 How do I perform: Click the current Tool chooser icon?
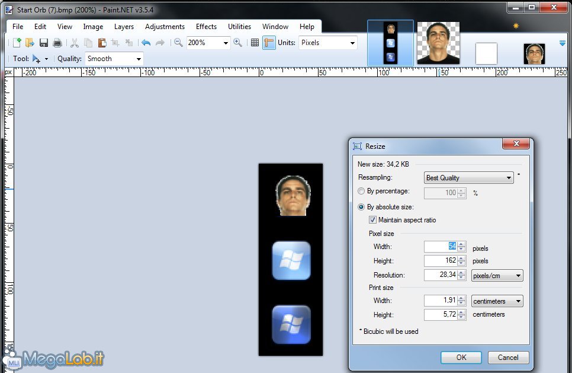(37, 59)
